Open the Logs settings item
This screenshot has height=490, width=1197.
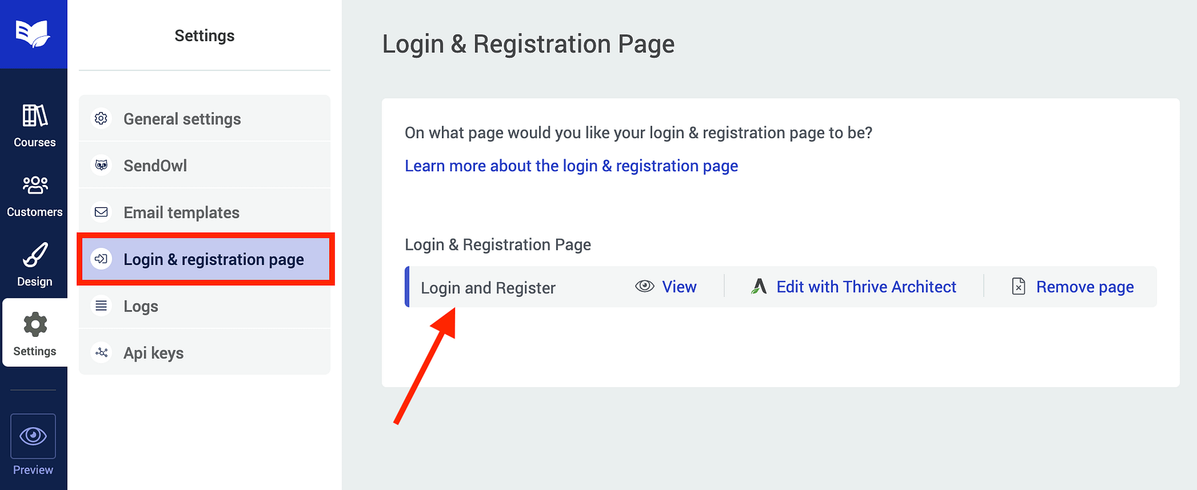click(141, 306)
